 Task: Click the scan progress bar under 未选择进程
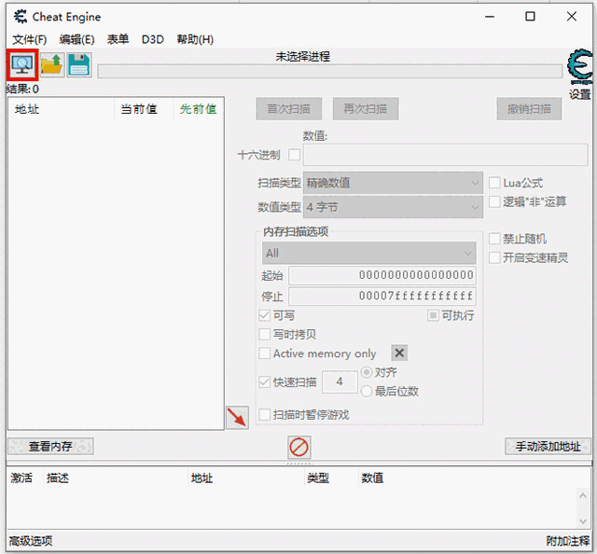pyautogui.click(x=329, y=72)
